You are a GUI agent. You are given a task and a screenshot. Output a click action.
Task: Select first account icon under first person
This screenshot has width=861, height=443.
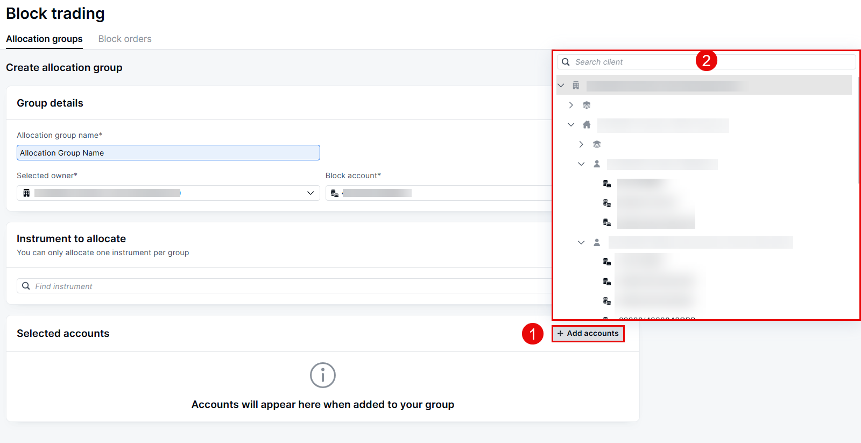(607, 184)
